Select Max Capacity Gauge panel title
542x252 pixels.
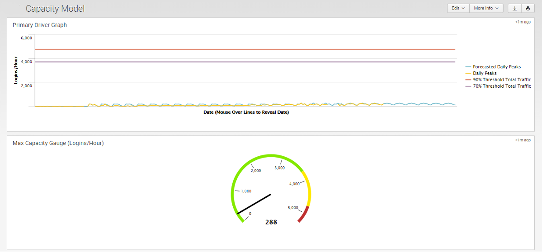(58, 143)
